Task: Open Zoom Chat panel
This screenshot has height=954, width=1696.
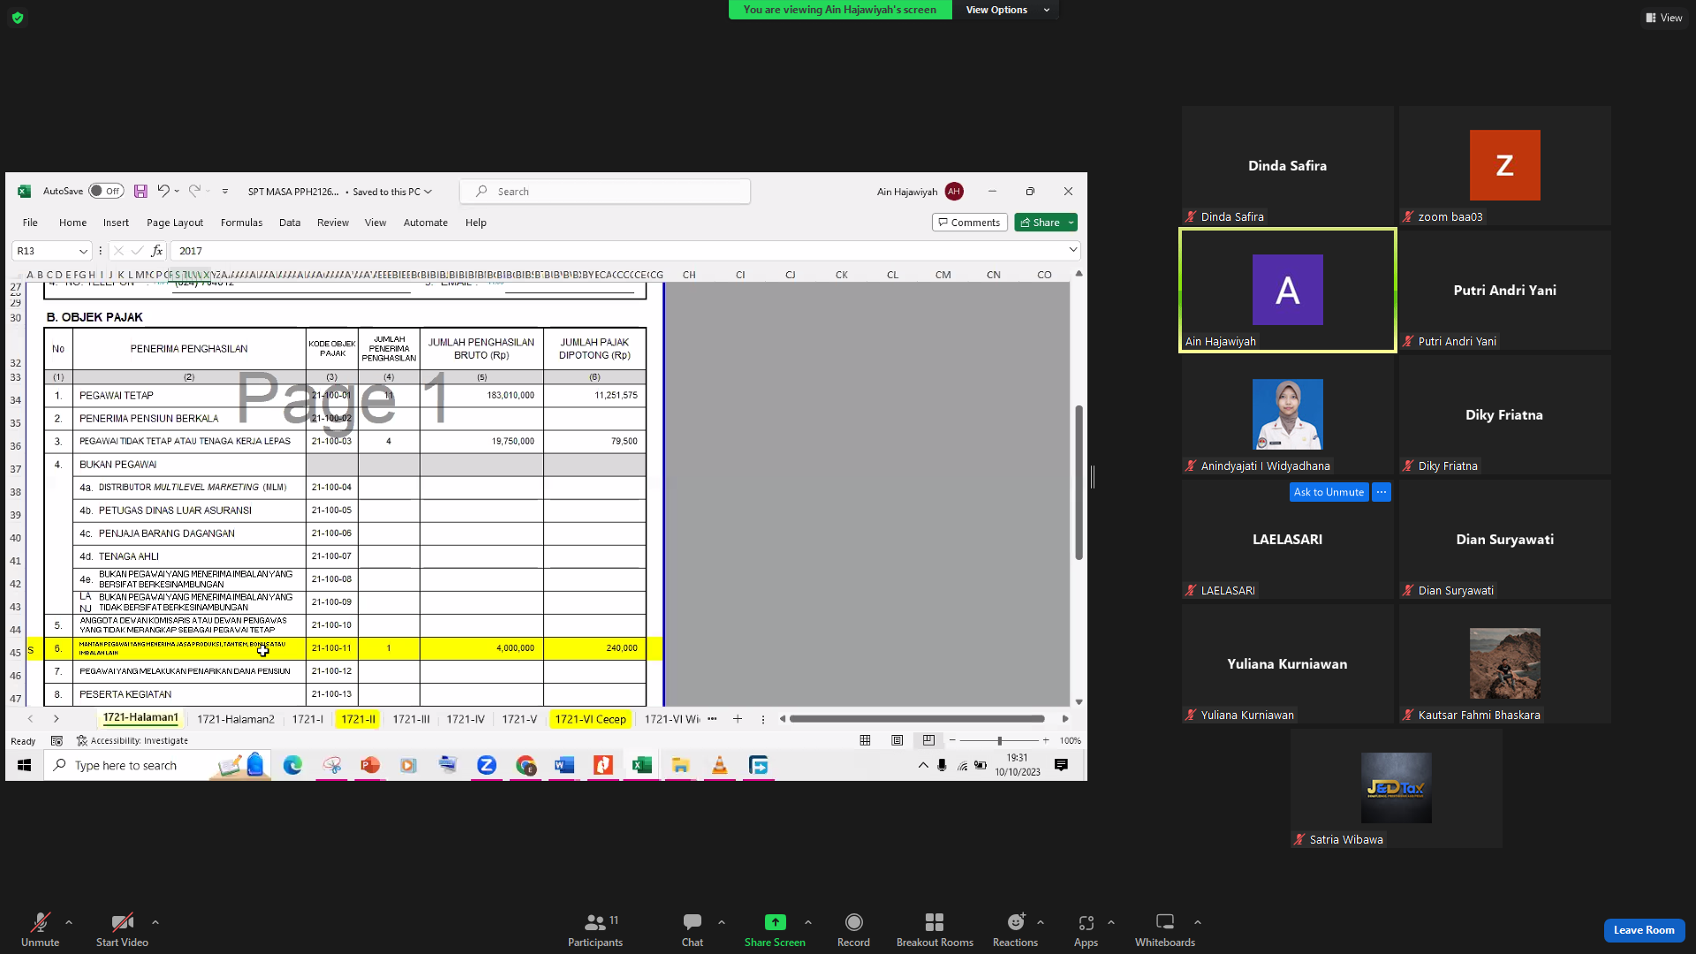Action: click(x=693, y=930)
